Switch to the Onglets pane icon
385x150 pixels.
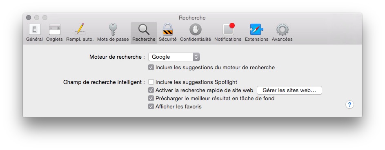click(55, 29)
